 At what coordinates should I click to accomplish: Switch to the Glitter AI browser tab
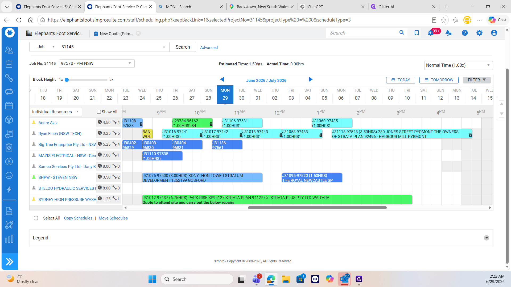(402, 7)
